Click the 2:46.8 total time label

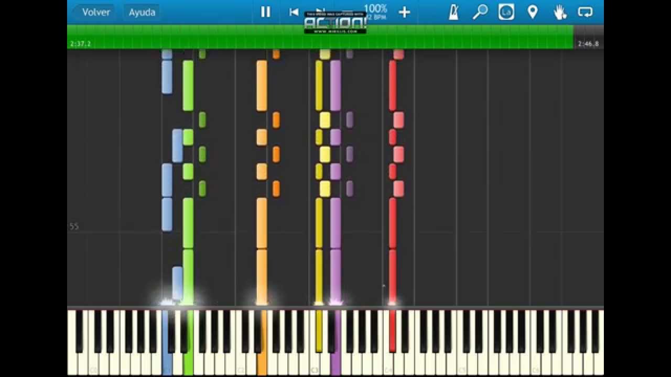point(588,44)
